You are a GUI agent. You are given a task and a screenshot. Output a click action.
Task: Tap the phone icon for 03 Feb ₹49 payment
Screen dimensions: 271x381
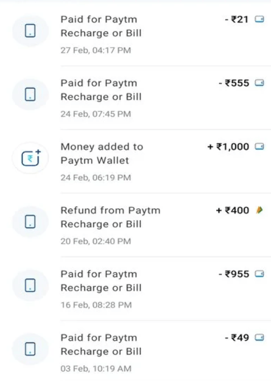click(30, 349)
